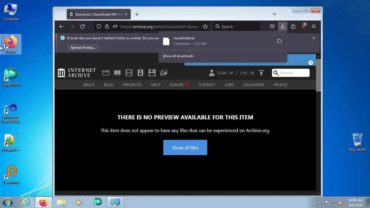Open the Pocket save icon

point(272,27)
